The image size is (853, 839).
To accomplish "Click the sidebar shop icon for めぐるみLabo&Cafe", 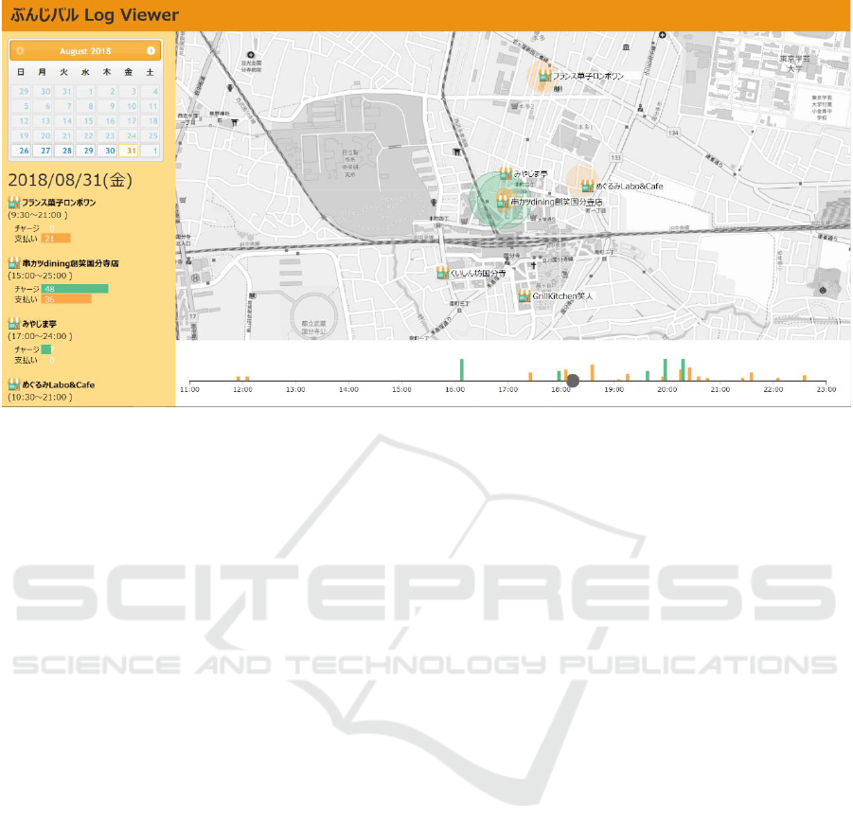I will click(13, 384).
